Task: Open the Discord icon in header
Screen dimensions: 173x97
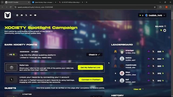Action: [22, 15]
